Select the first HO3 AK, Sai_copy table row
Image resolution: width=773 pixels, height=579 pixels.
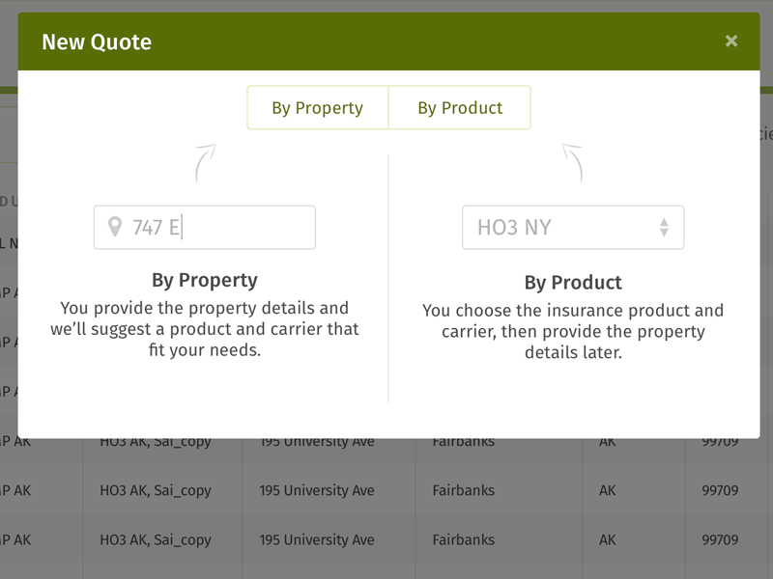(x=157, y=441)
